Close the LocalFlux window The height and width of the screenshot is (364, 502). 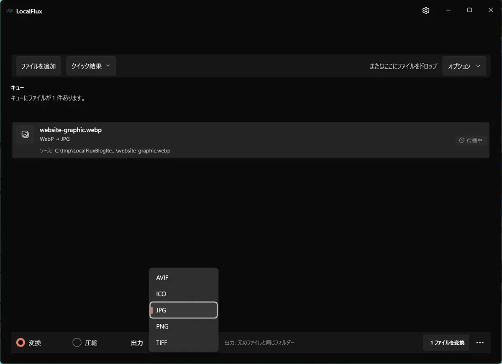491,10
